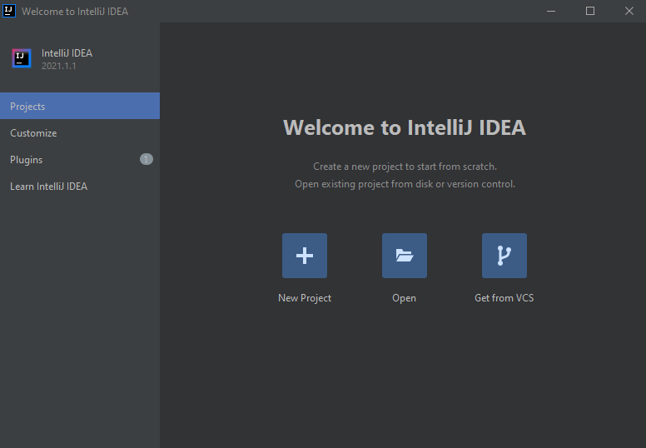The image size is (646, 448).
Task: Click the Open label under folder
Action: (404, 298)
